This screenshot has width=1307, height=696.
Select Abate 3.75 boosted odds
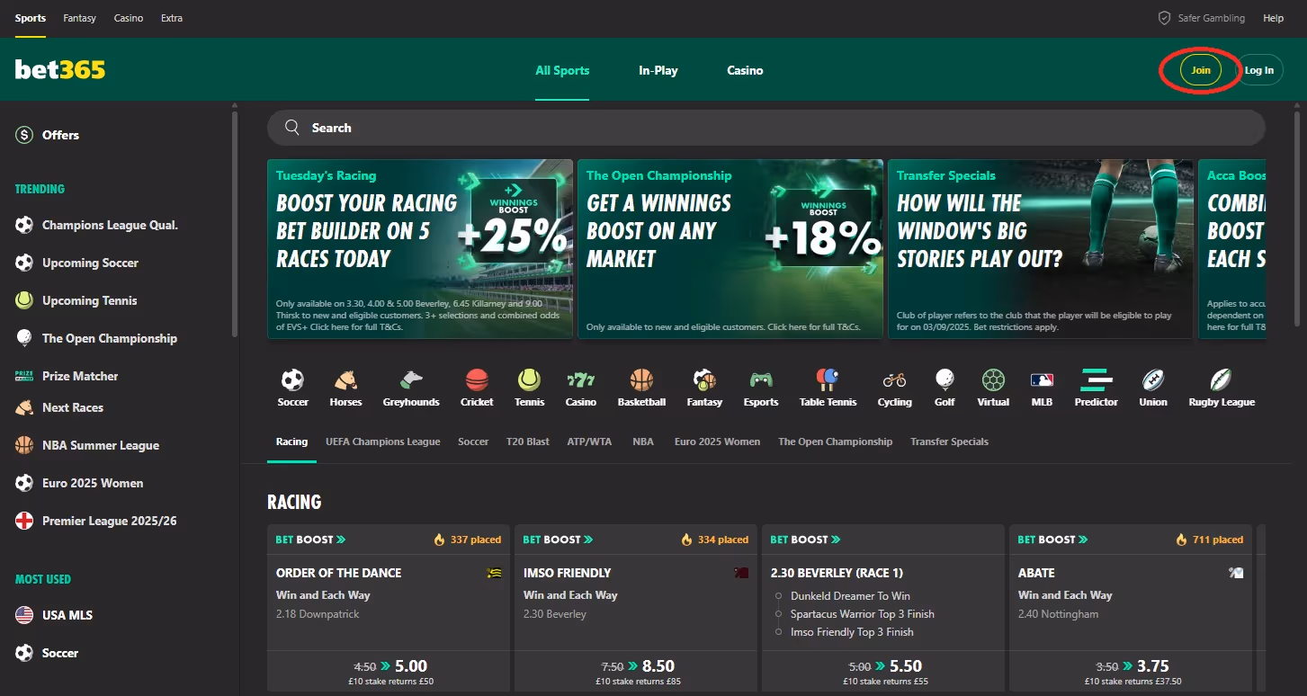point(1131,671)
